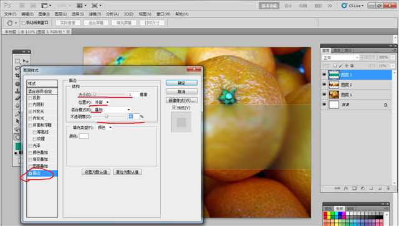The width and height of the screenshot is (399, 226).
Task: Click the Hand tool icon in options bar
Action: pyautogui.click(x=10, y=23)
